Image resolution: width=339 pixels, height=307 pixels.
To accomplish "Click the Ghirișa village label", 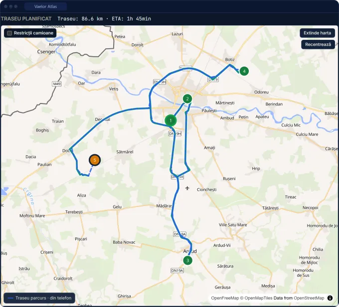I will [124, 296].
